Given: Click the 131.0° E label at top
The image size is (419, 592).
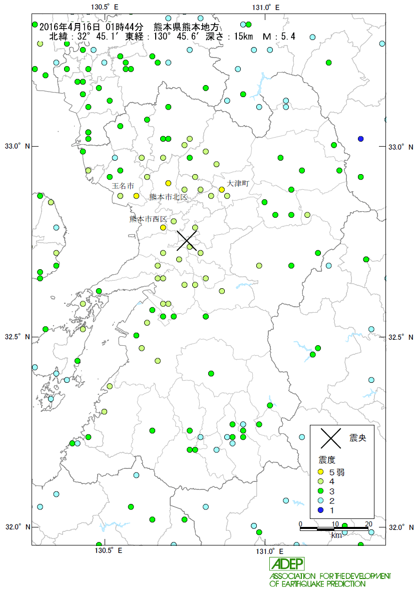Looking at the screenshot, I should (266, 7).
